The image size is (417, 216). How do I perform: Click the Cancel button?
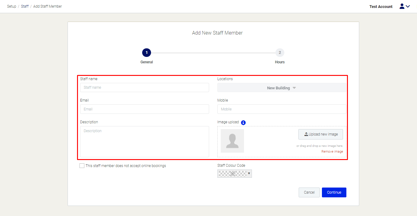point(309,192)
